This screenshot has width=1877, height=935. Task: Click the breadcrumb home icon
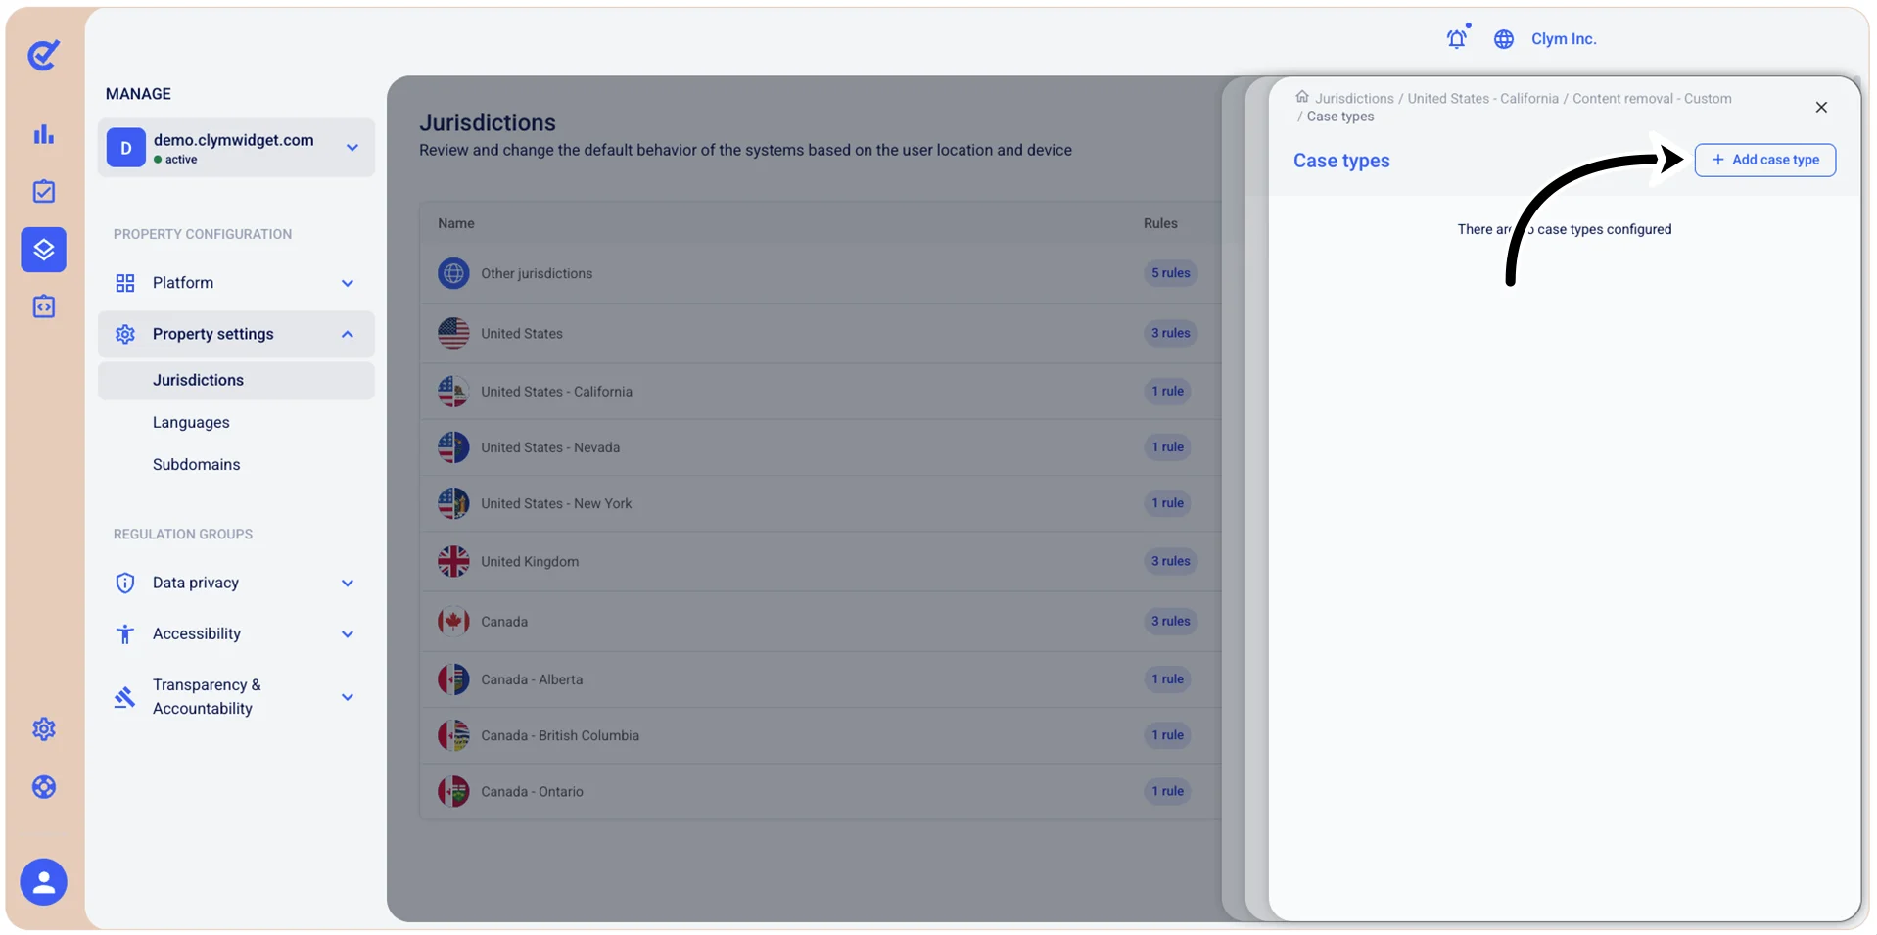tap(1302, 97)
